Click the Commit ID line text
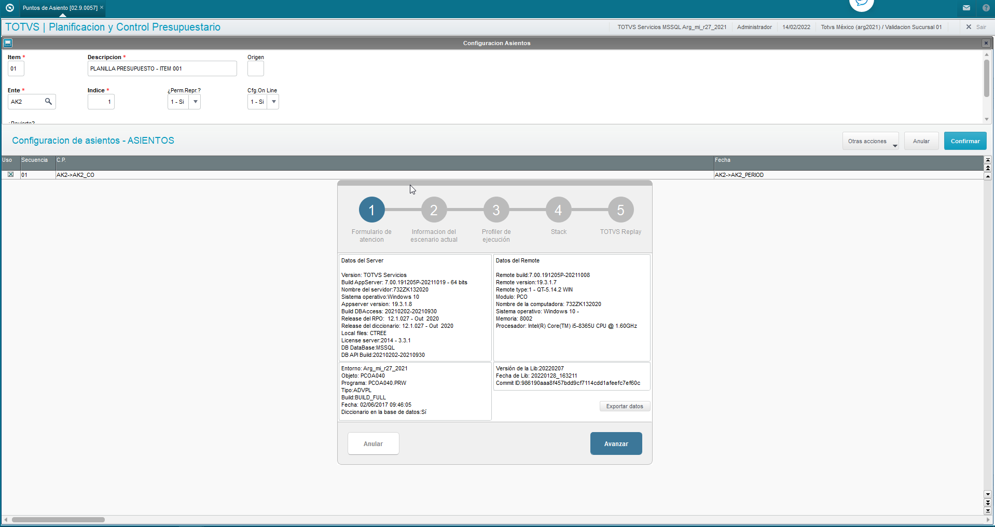Viewport: 995px width, 527px height. (x=568, y=383)
